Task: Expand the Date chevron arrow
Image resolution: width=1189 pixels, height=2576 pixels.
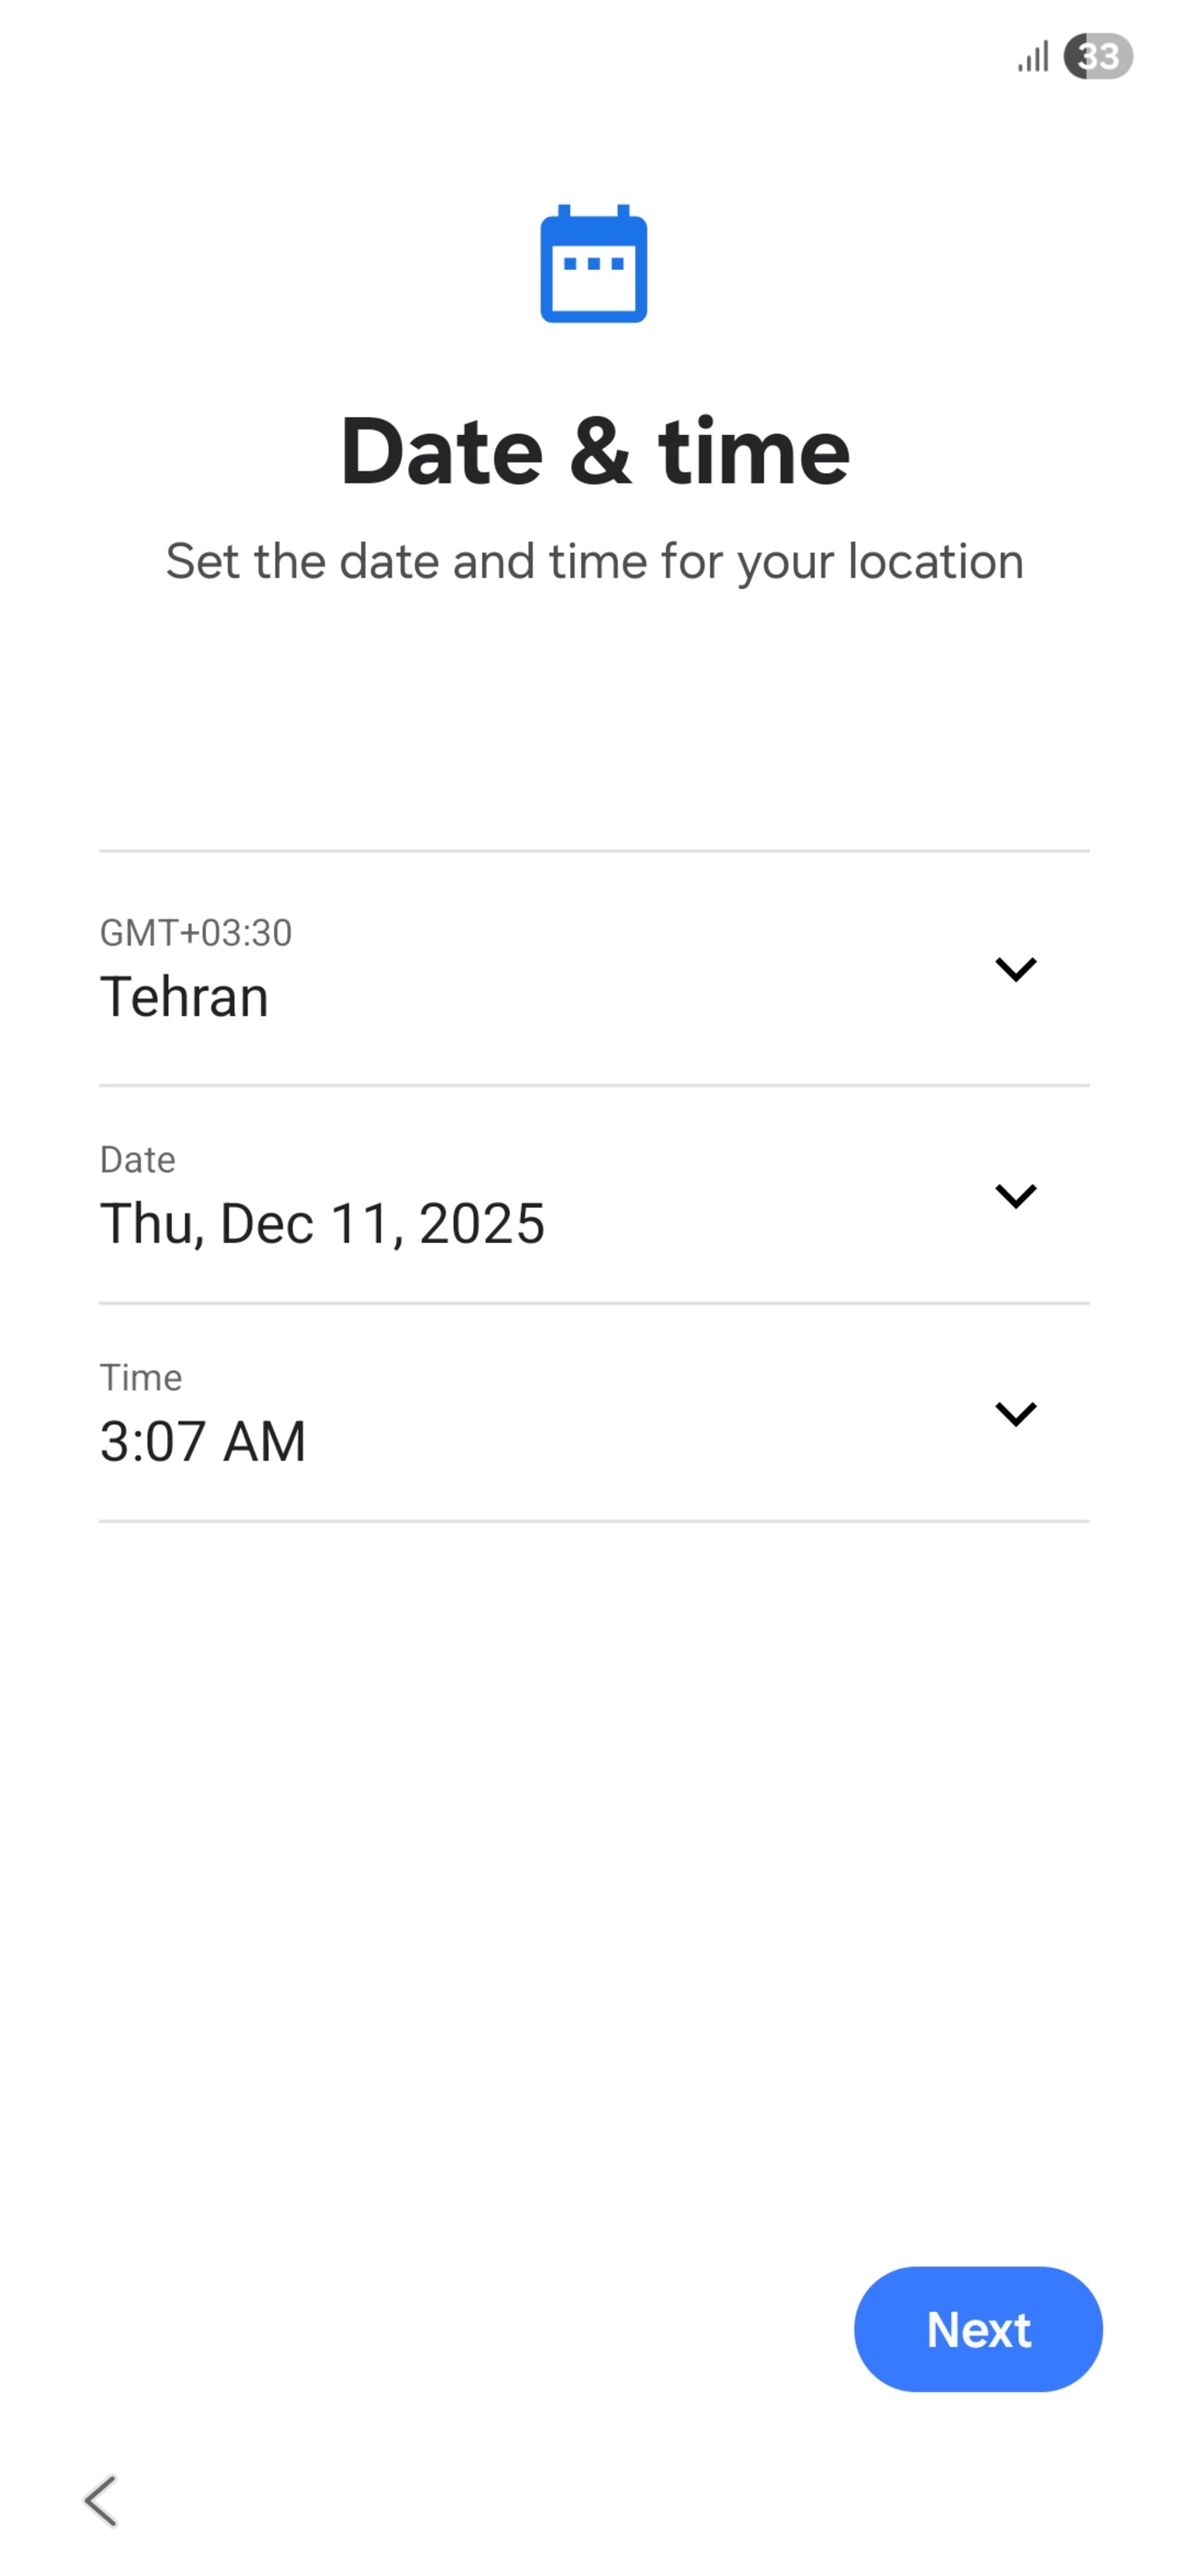Action: [1015, 1195]
